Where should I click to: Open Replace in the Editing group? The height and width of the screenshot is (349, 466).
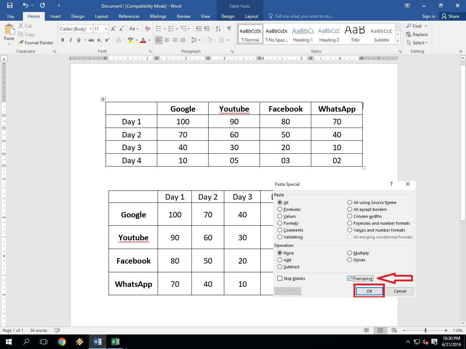(x=417, y=34)
